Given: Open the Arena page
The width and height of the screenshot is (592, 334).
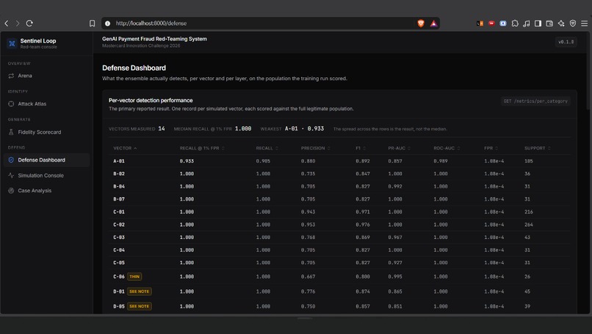Looking at the screenshot, I should (46, 76).
